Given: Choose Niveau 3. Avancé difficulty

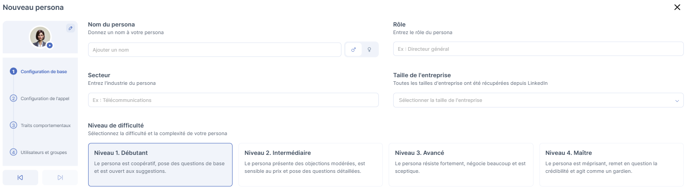Looking at the screenshot, I should coord(461,164).
